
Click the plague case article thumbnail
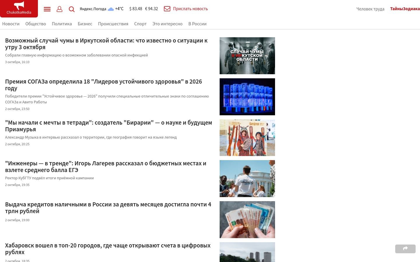click(x=247, y=56)
